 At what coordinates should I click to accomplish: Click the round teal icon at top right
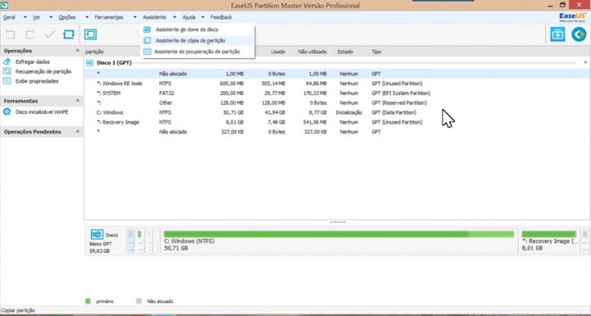click(579, 34)
